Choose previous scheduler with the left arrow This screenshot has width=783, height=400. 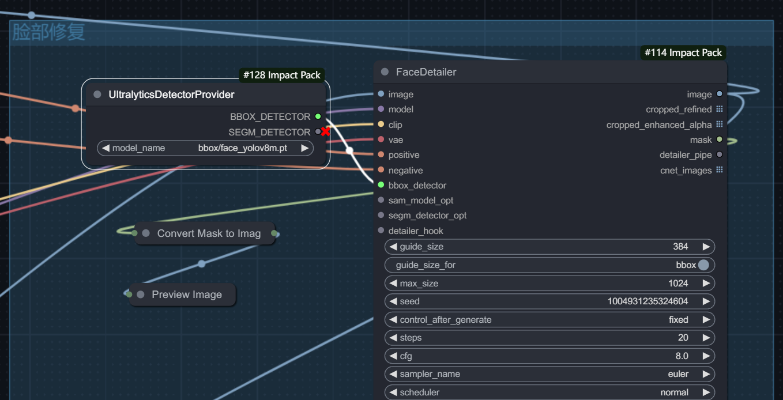[393, 393]
